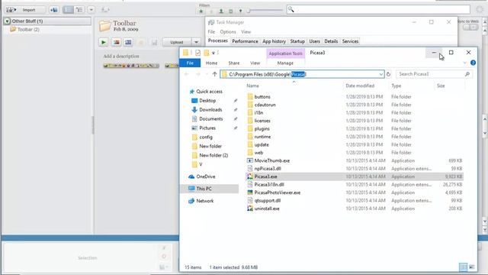Viewport: 488px width, 275px height.
Task: Sort files by the Type column header
Action: [396, 86]
